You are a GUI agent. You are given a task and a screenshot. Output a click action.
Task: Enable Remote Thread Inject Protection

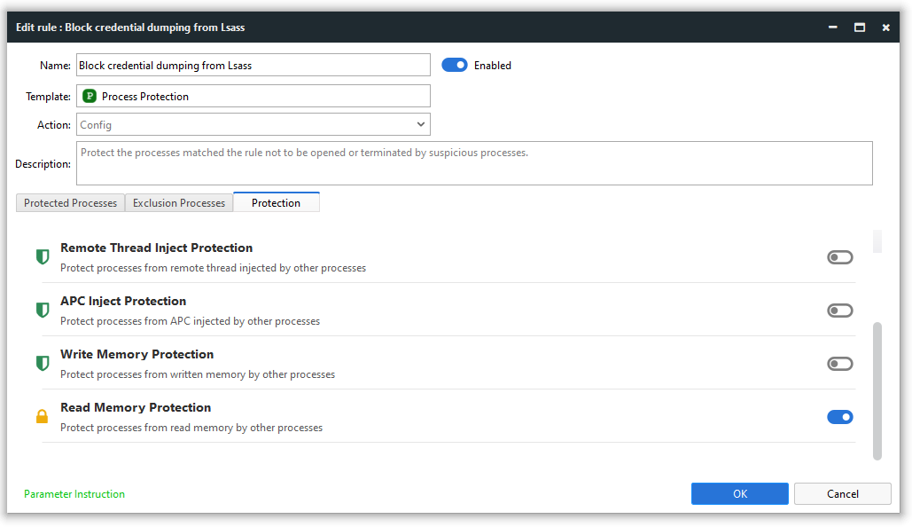(839, 257)
